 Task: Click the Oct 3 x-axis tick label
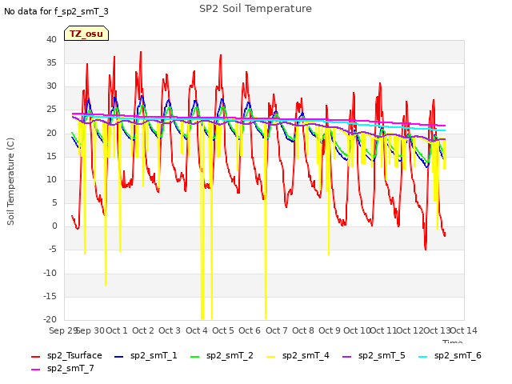coord(170,330)
